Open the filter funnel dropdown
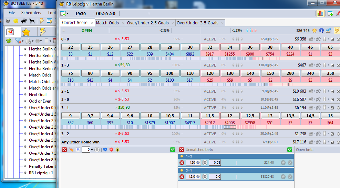Viewport: 340px width, 188px height. pos(20,41)
